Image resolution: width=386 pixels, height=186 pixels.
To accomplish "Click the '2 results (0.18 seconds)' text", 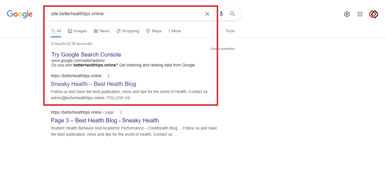I will [x=71, y=44].
